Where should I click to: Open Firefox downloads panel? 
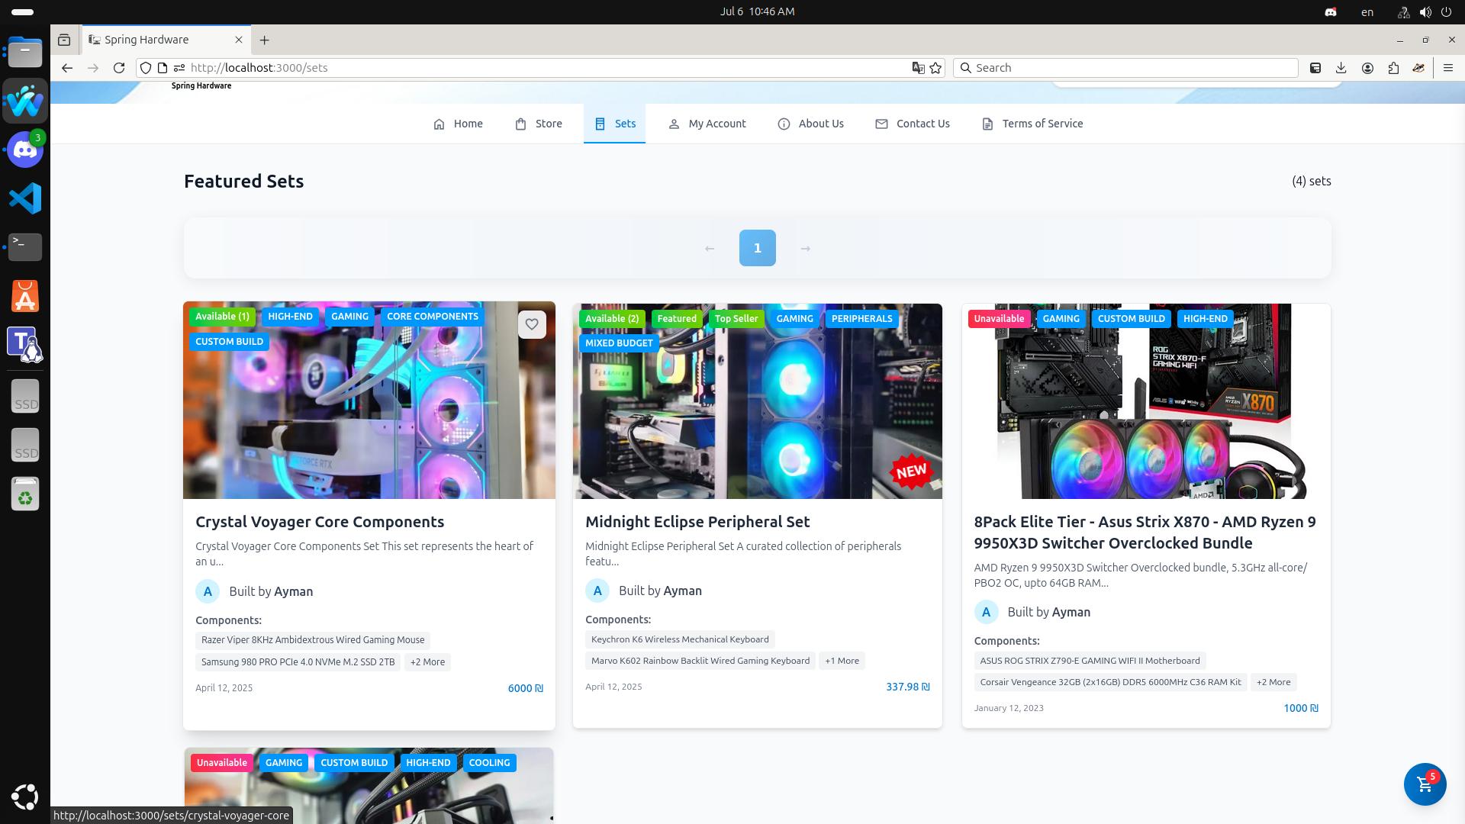(x=1341, y=68)
